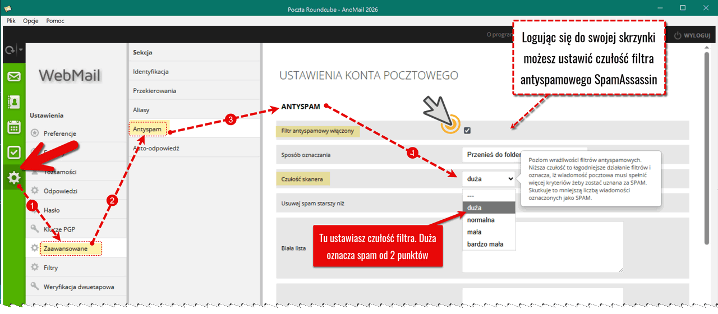
Task: Click the text area below Biała lista
Action: tap(543, 296)
